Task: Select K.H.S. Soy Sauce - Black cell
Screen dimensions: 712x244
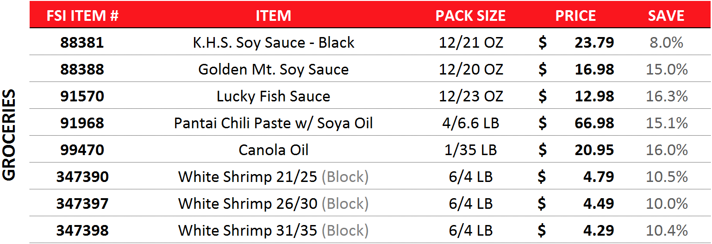Action: [x=273, y=43]
